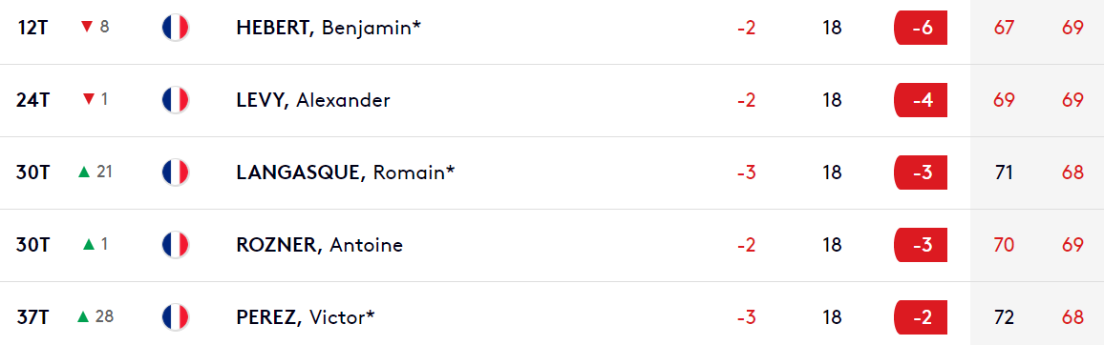The width and height of the screenshot is (1104, 345).
Task: Click Perez's red -2 total score badge
Action: 921,317
